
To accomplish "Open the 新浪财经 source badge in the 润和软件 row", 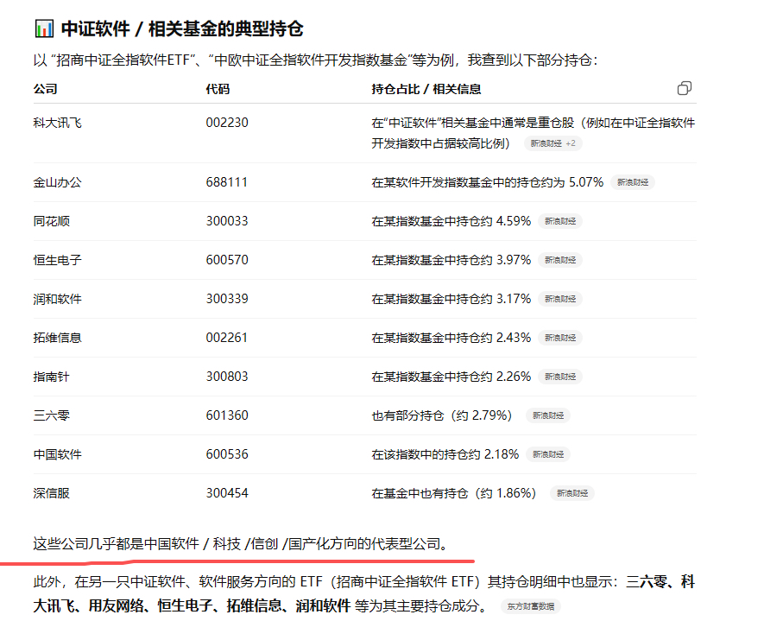I will click(x=560, y=299).
